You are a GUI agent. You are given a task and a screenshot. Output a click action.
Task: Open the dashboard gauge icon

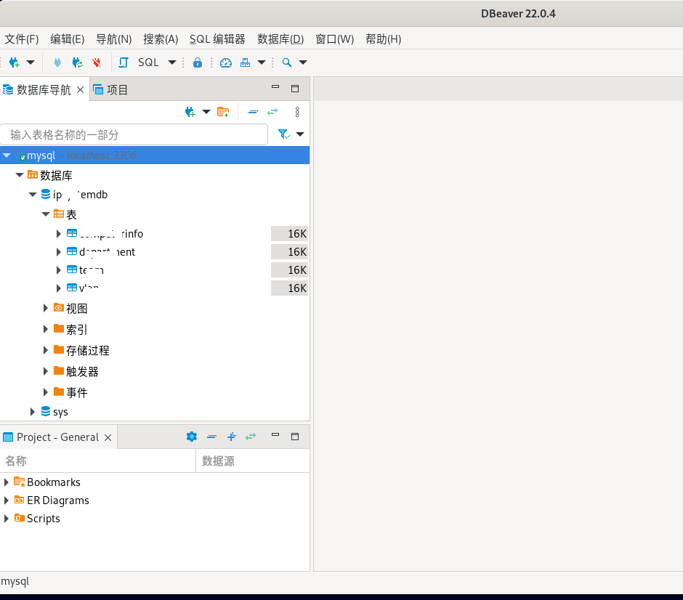(226, 62)
